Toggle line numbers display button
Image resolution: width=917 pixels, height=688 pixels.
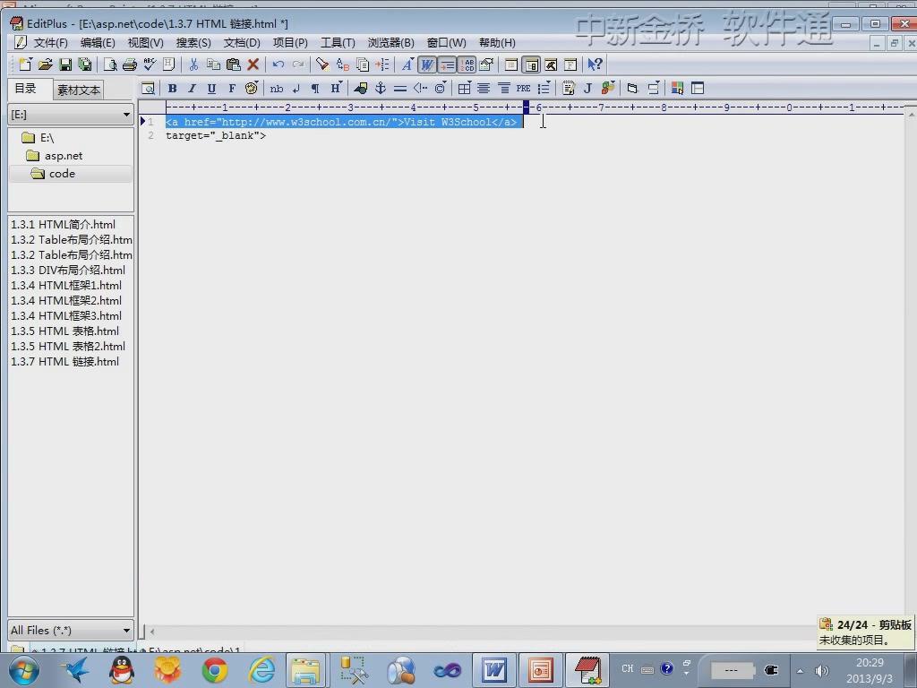click(467, 64)
